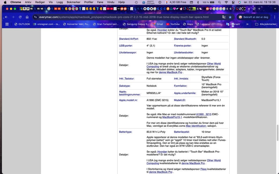279x174 pixels.
Task: Open Spotlight search in menu bar
Action: point(219,2)
